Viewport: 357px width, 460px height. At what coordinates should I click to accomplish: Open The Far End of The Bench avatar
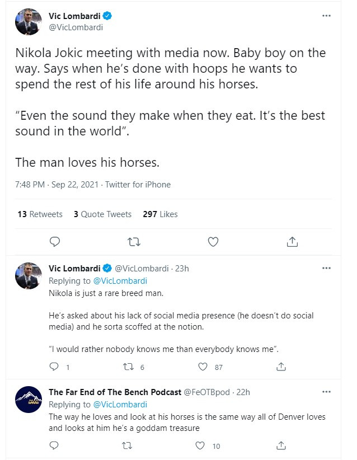click(28, 400)
